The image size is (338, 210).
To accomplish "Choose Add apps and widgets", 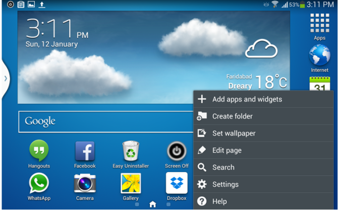I will pos(263,99).
